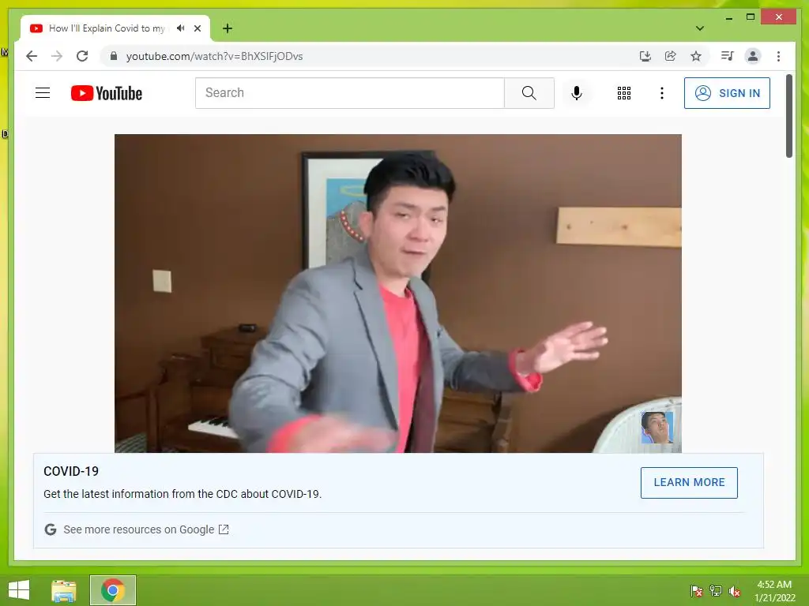Click LEARN MORE about COVID-19

[689, 482]
